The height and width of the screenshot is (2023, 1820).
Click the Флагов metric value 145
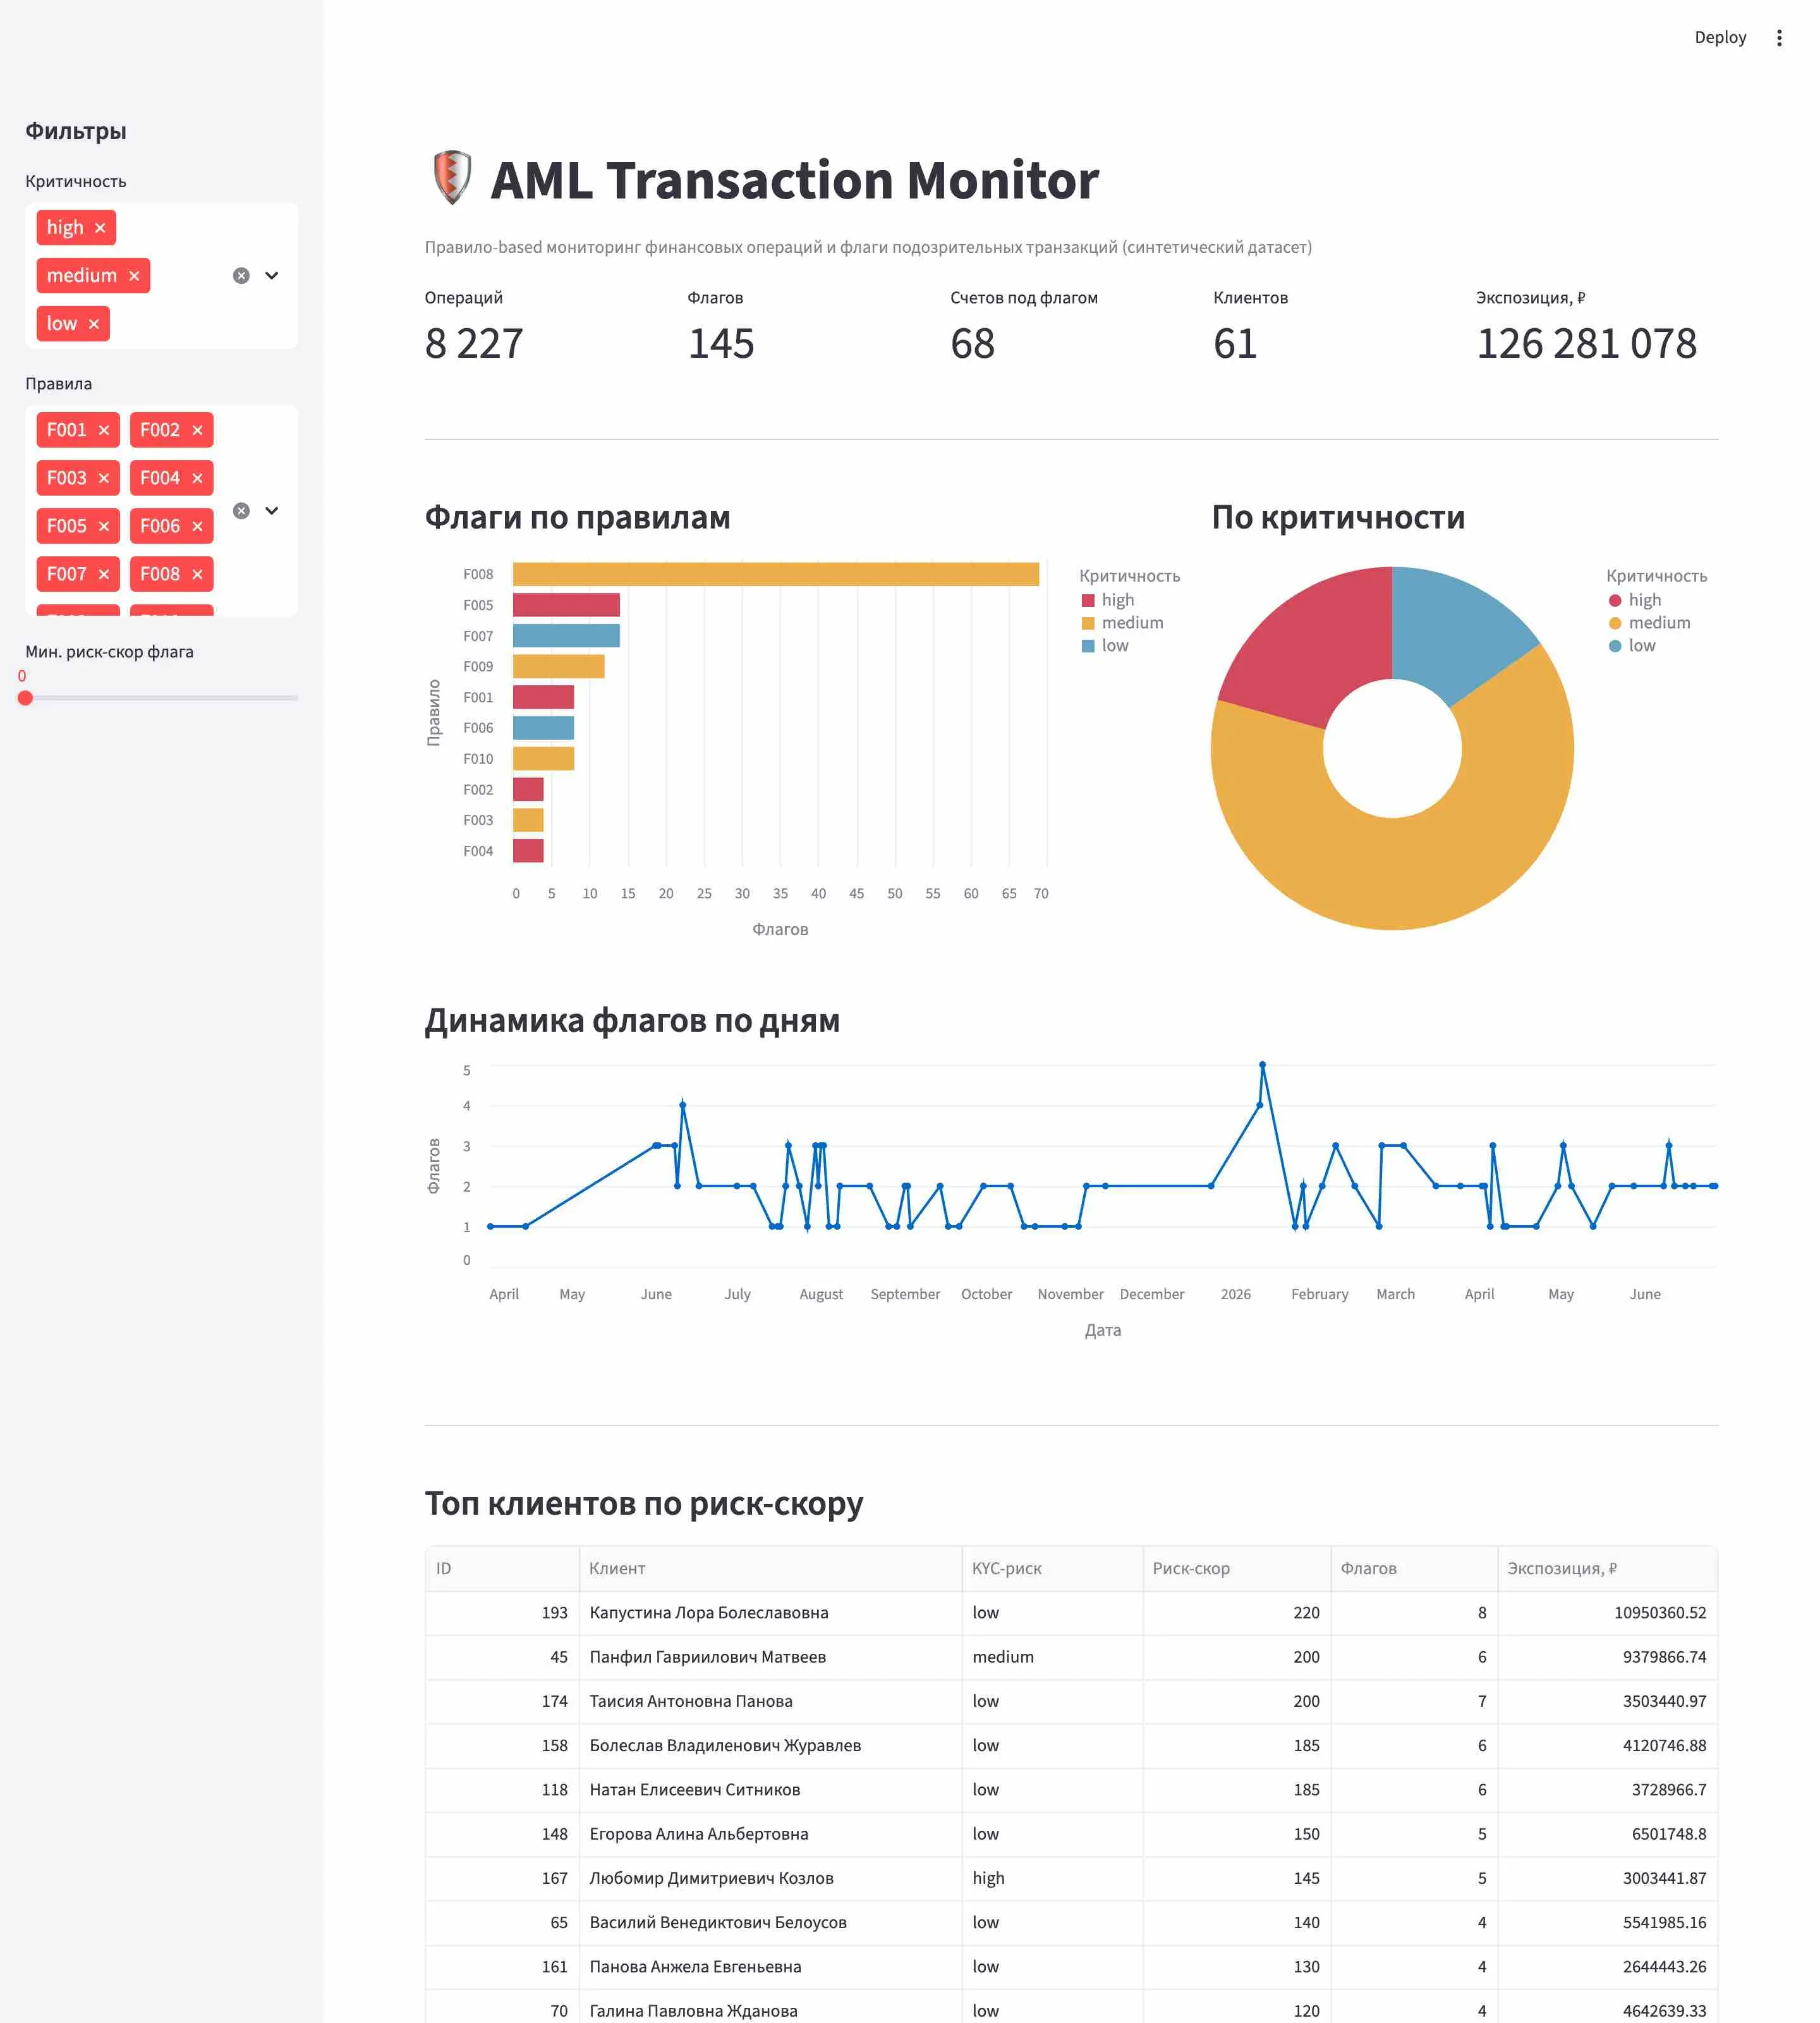pyautogui.click(x=721, y=344)
